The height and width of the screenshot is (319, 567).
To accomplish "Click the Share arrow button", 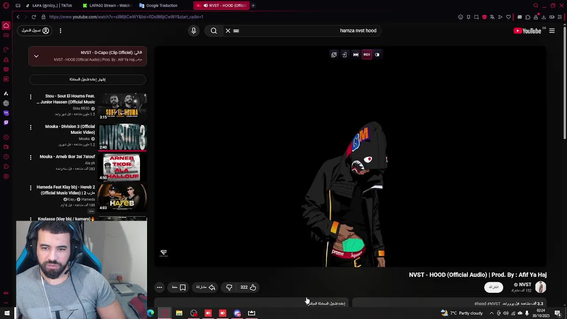I will (206, 287).
